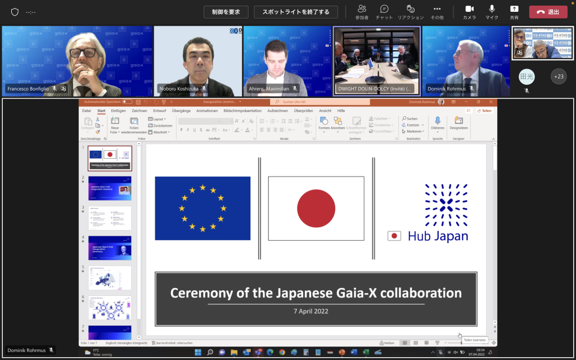Image resolution: width=576 pixels, height=360 pixels.
Task: Open the Neue Folie dropdown arrow
Action: point(119,132)
